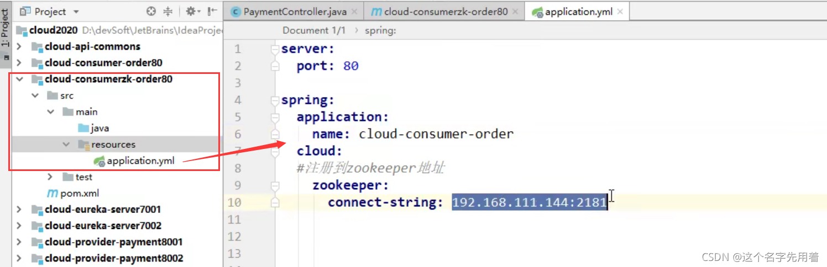The height and width of the screenshot is (267, 827).
Task: Click the 'spring:' breadcrumb item
Action: (380, 30)
